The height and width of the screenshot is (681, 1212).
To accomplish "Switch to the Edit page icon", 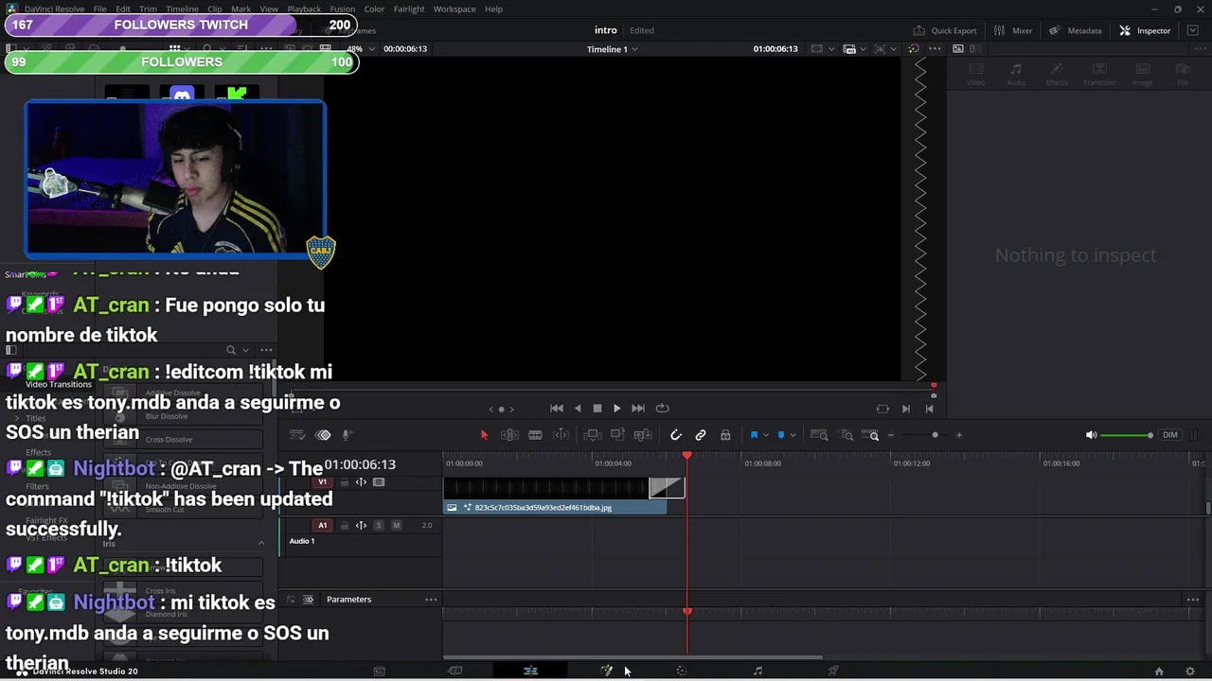I will click(x=530, y=671).
